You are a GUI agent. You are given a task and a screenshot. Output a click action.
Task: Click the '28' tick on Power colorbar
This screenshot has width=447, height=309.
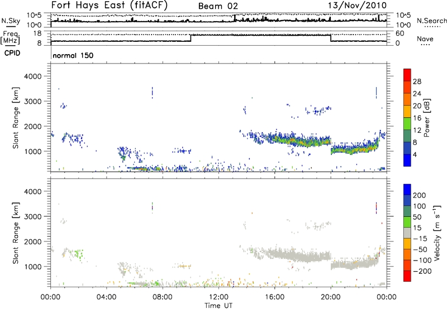coord(417,81)
